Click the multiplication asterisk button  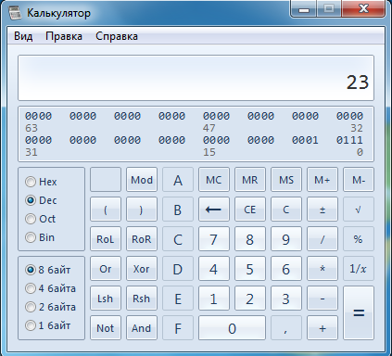[322, 269]
